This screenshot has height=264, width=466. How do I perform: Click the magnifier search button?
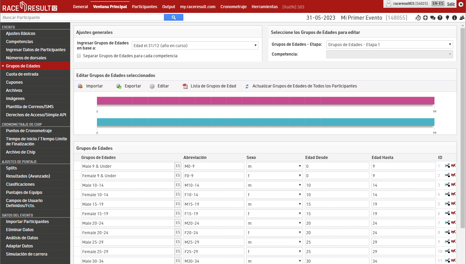click(x=174, y=17)
